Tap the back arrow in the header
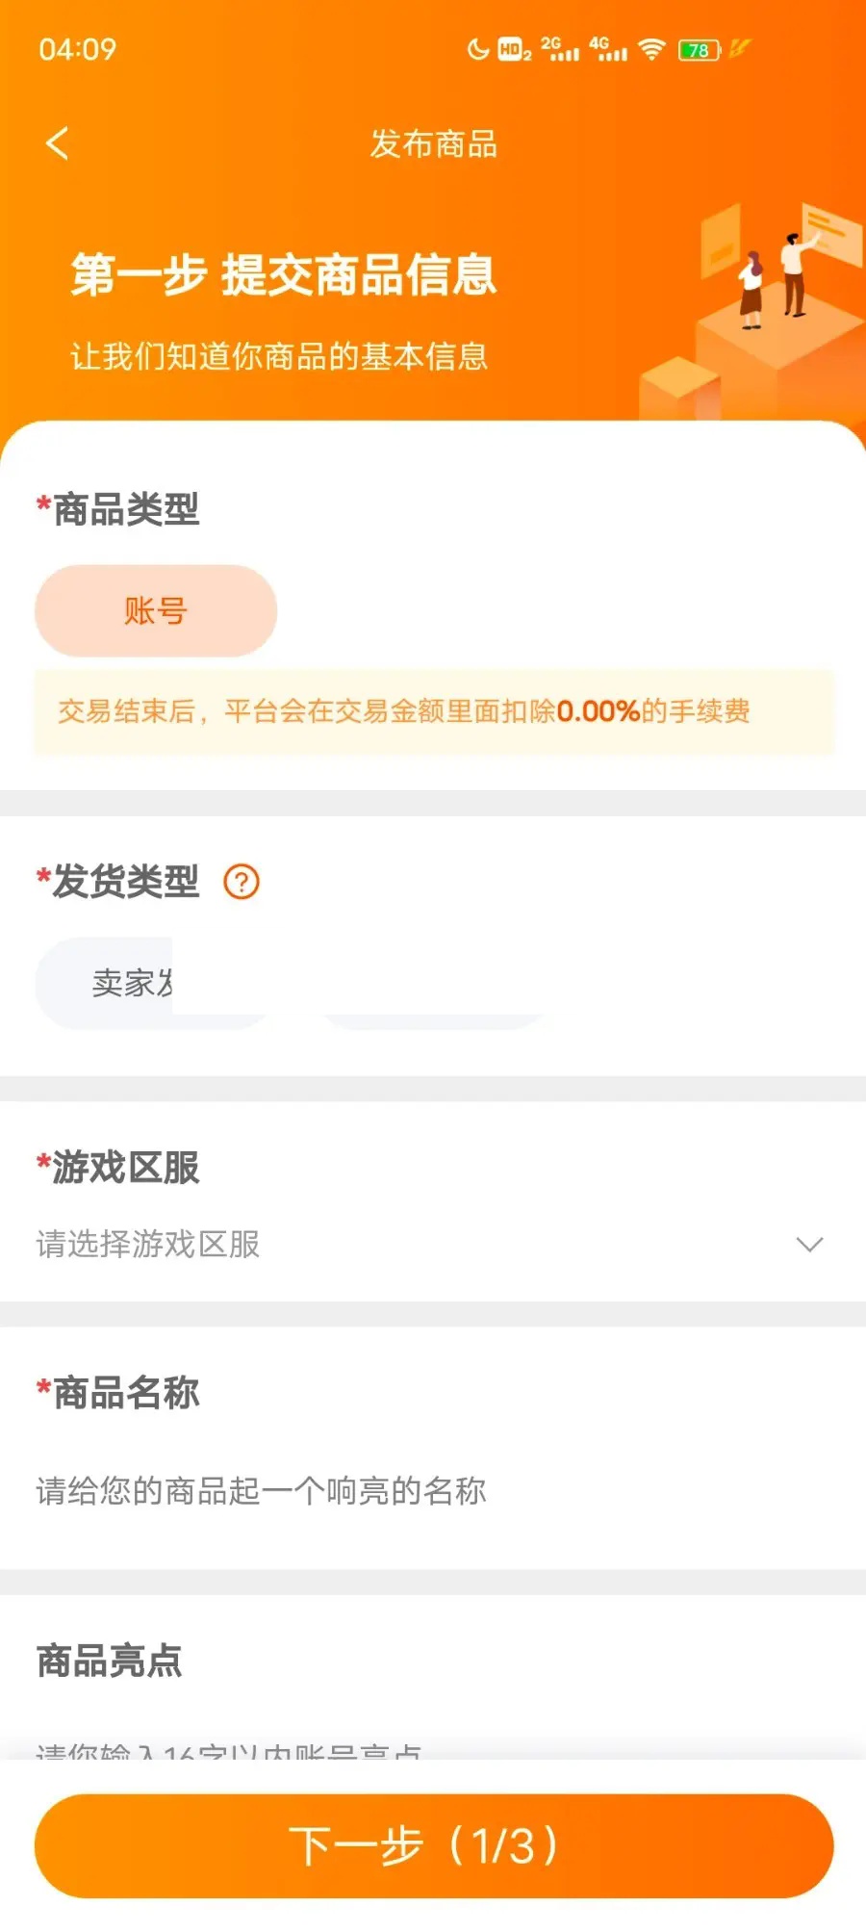The width and height of the screenshot is (866, 1932). point(58,143)
